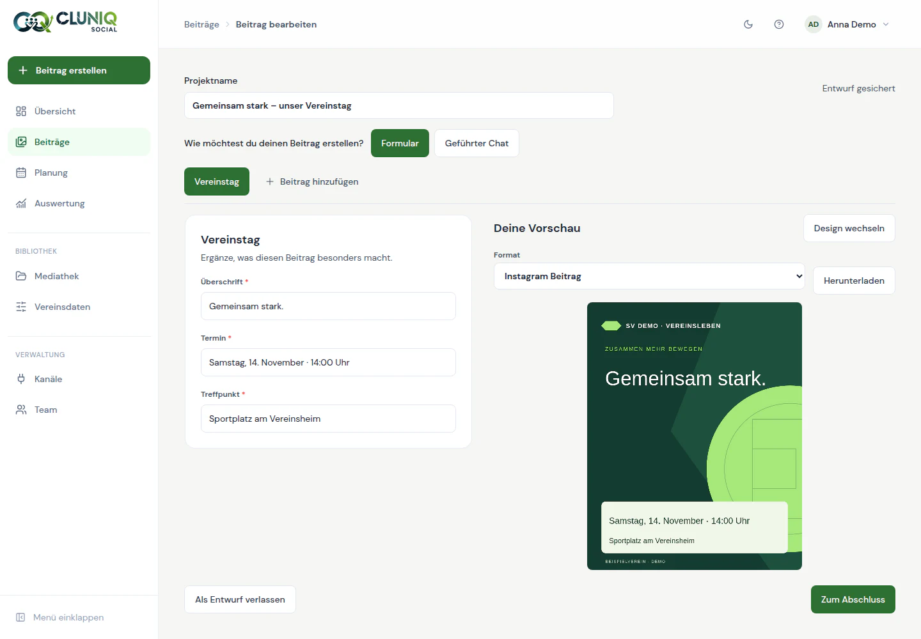Select Geführter Chat creation mode
The image size is (921, 639).
click(x=476, y=143)
